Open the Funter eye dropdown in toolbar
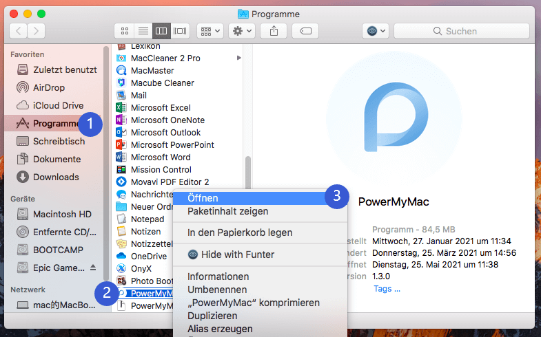 [x=376, y=32]
